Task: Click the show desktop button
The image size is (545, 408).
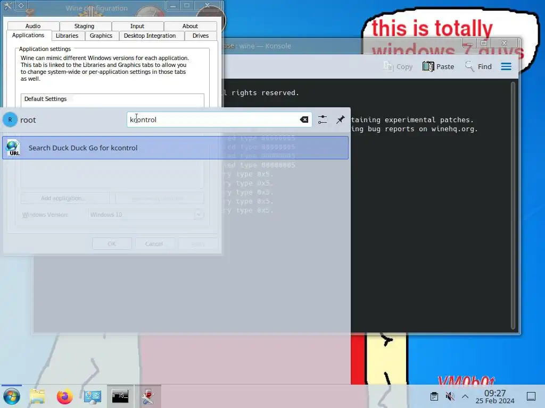Action: pyautogui.click(x=531, y=396)
